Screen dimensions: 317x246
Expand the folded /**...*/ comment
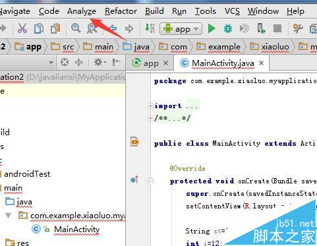[150, 119]
